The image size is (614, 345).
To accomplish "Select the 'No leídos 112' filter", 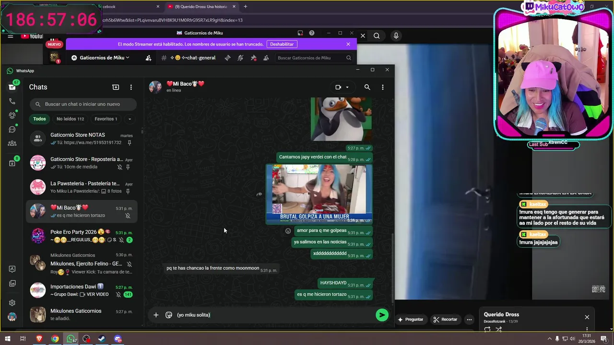I will [70, 119].
